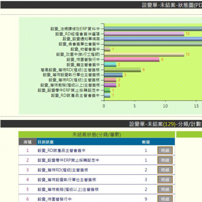Viewport: 202px width, 202px height.
Task: Click the 序號 column header
Action: (27, 142)
